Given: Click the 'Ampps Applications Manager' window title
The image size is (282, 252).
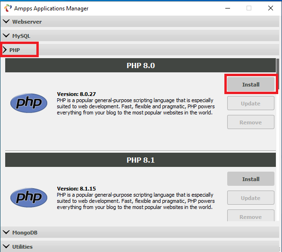Looking at the screenshot, I should [51, 9].
